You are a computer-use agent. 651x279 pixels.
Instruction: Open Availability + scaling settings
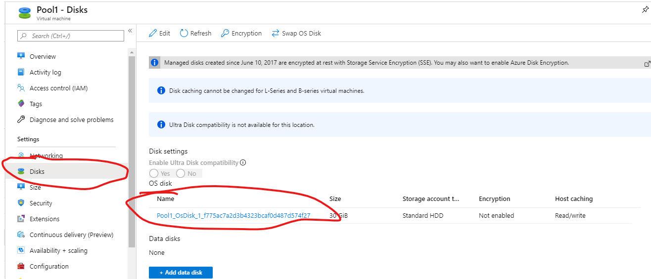pyautogui.click(x=58, y=250)
